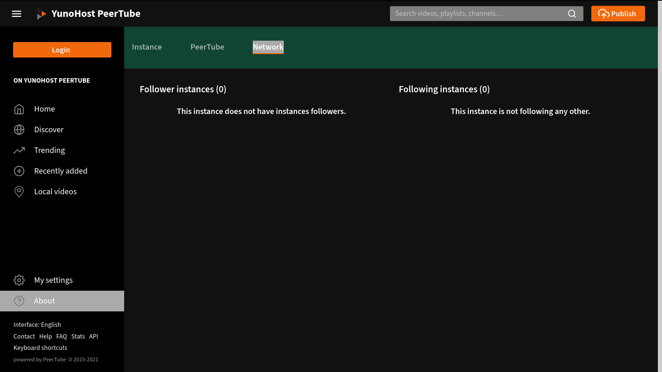Click the Local videos pin icon
662x372 pixels.
coord(19,192)
